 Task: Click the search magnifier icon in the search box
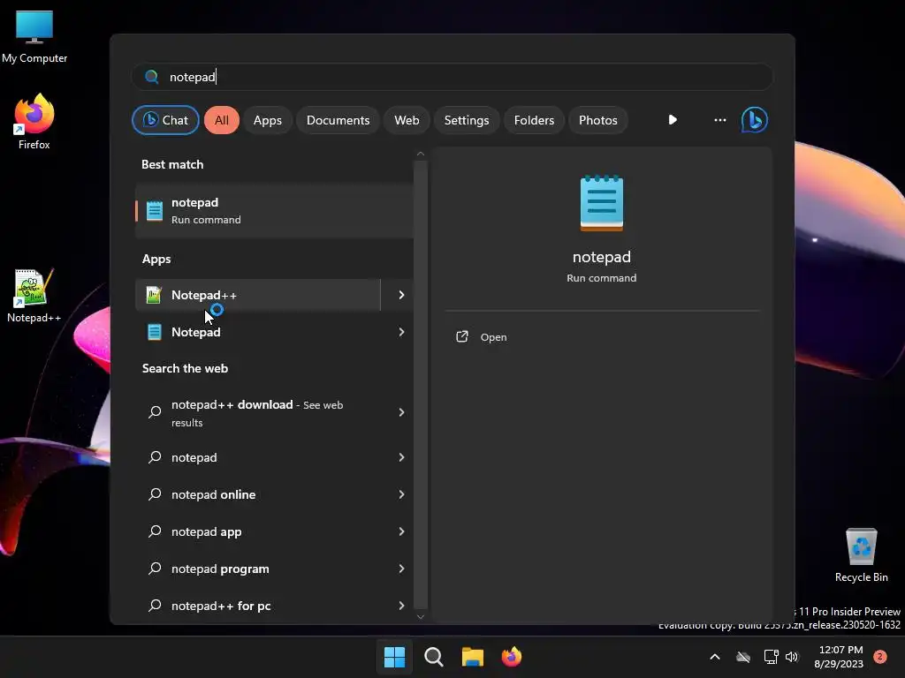click(152, 77)
